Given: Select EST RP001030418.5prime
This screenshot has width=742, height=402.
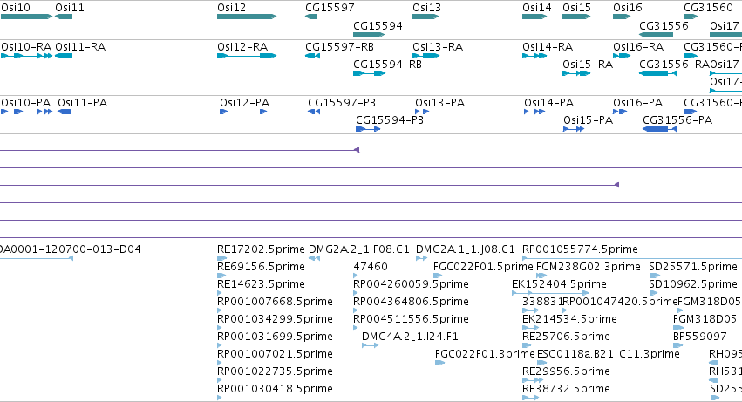Looking at the screenshot, I should [275, 389].
